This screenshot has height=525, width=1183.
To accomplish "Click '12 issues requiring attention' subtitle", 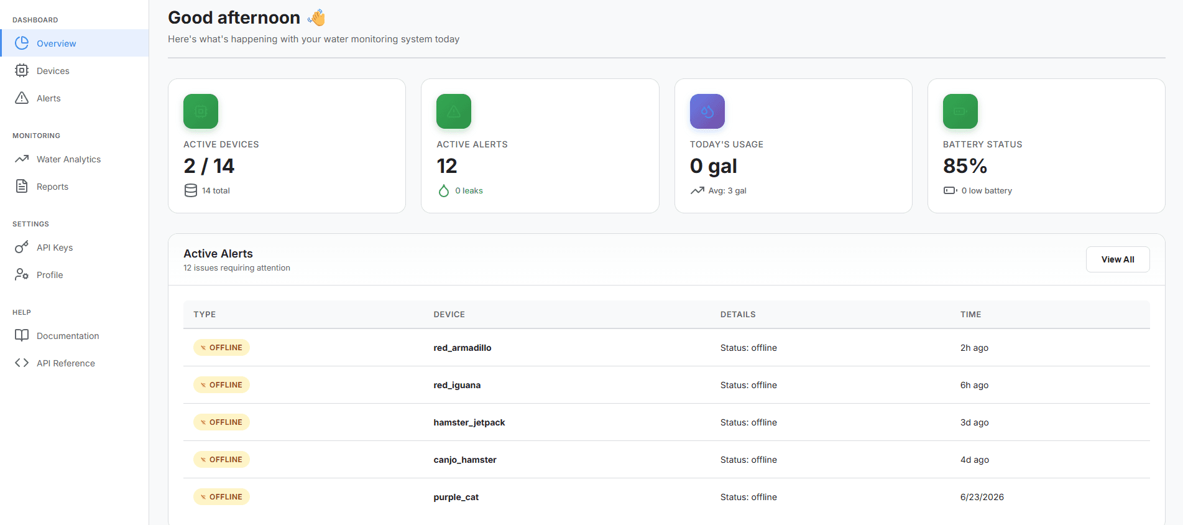I will click(x=237, y=268).
